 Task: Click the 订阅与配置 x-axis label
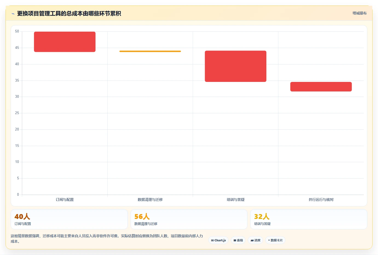coord(65,200)
